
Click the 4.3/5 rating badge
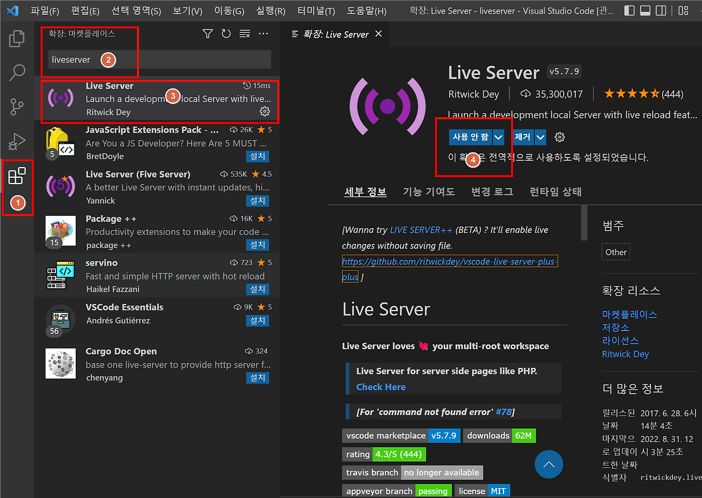pos(399,454)
